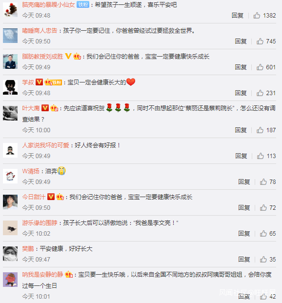Like 游乐缘的围脖's comment with 65 likes
The width and height of the screenshot is (282, 303).
(263, 234)
